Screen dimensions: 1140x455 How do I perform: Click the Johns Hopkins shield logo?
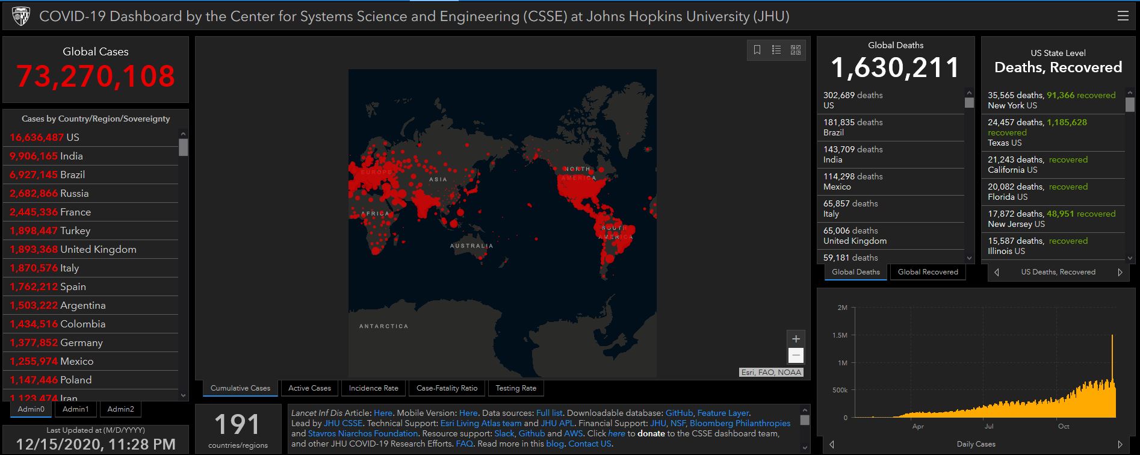[x=20, y=16]
